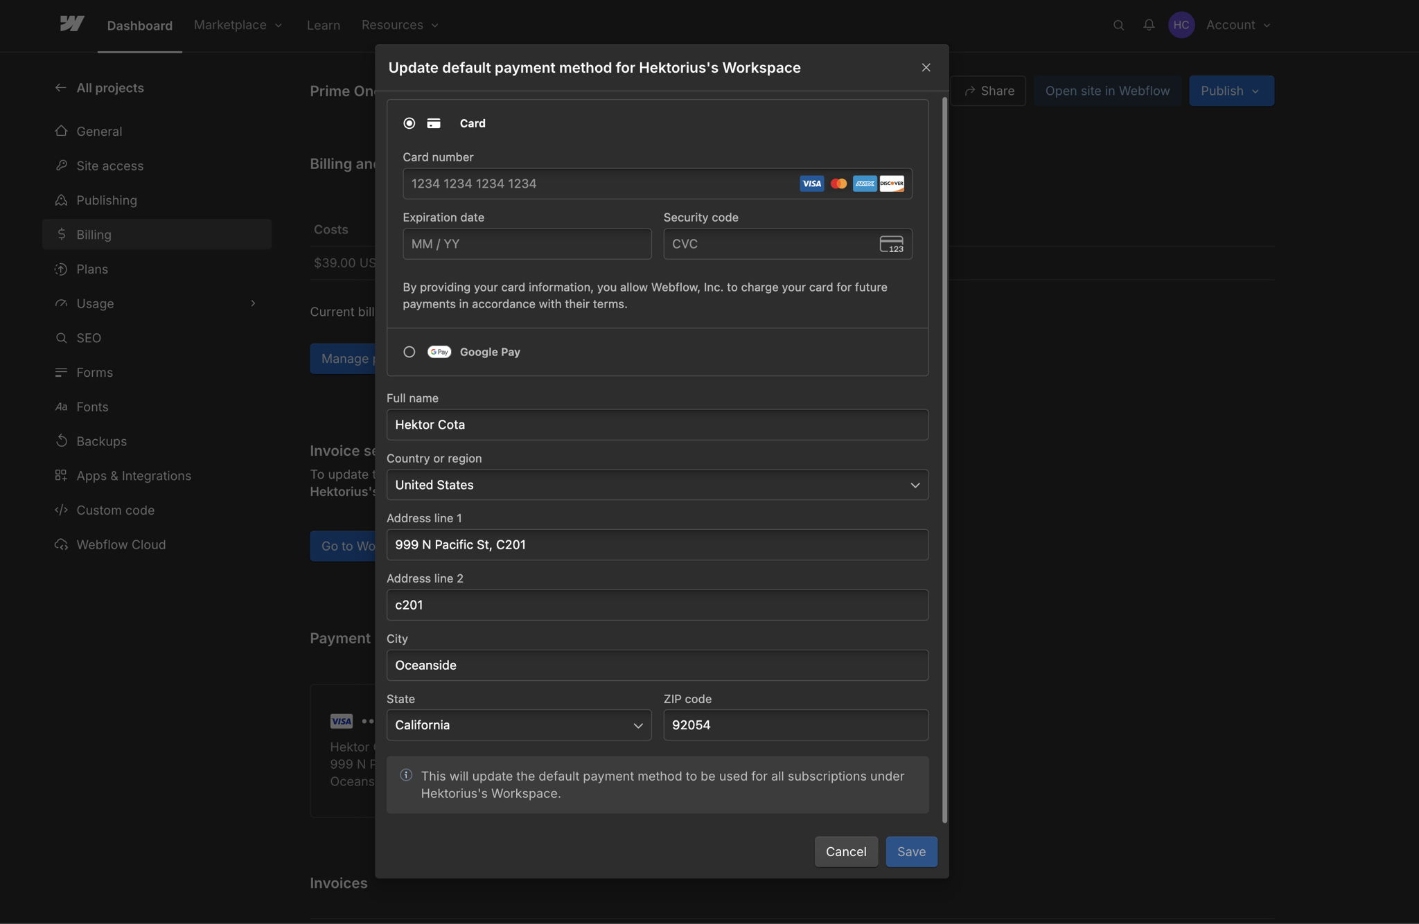Click the Address line 2 field
Viewport: 1419px width, 924px height.
coord(658,605)
